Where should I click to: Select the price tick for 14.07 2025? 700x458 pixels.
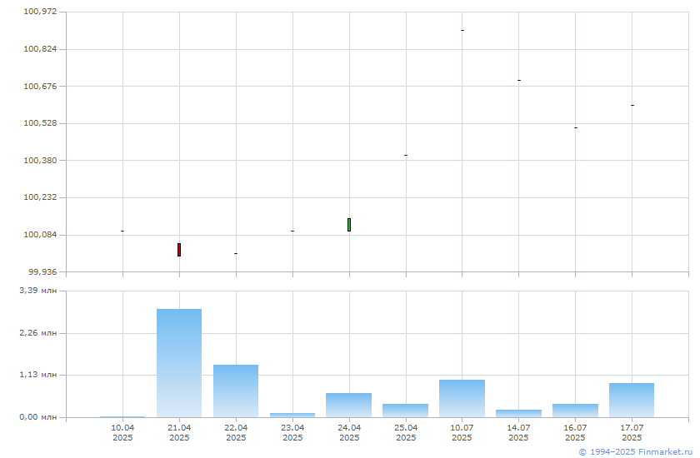pyautogui.click(x=519, y=80)
